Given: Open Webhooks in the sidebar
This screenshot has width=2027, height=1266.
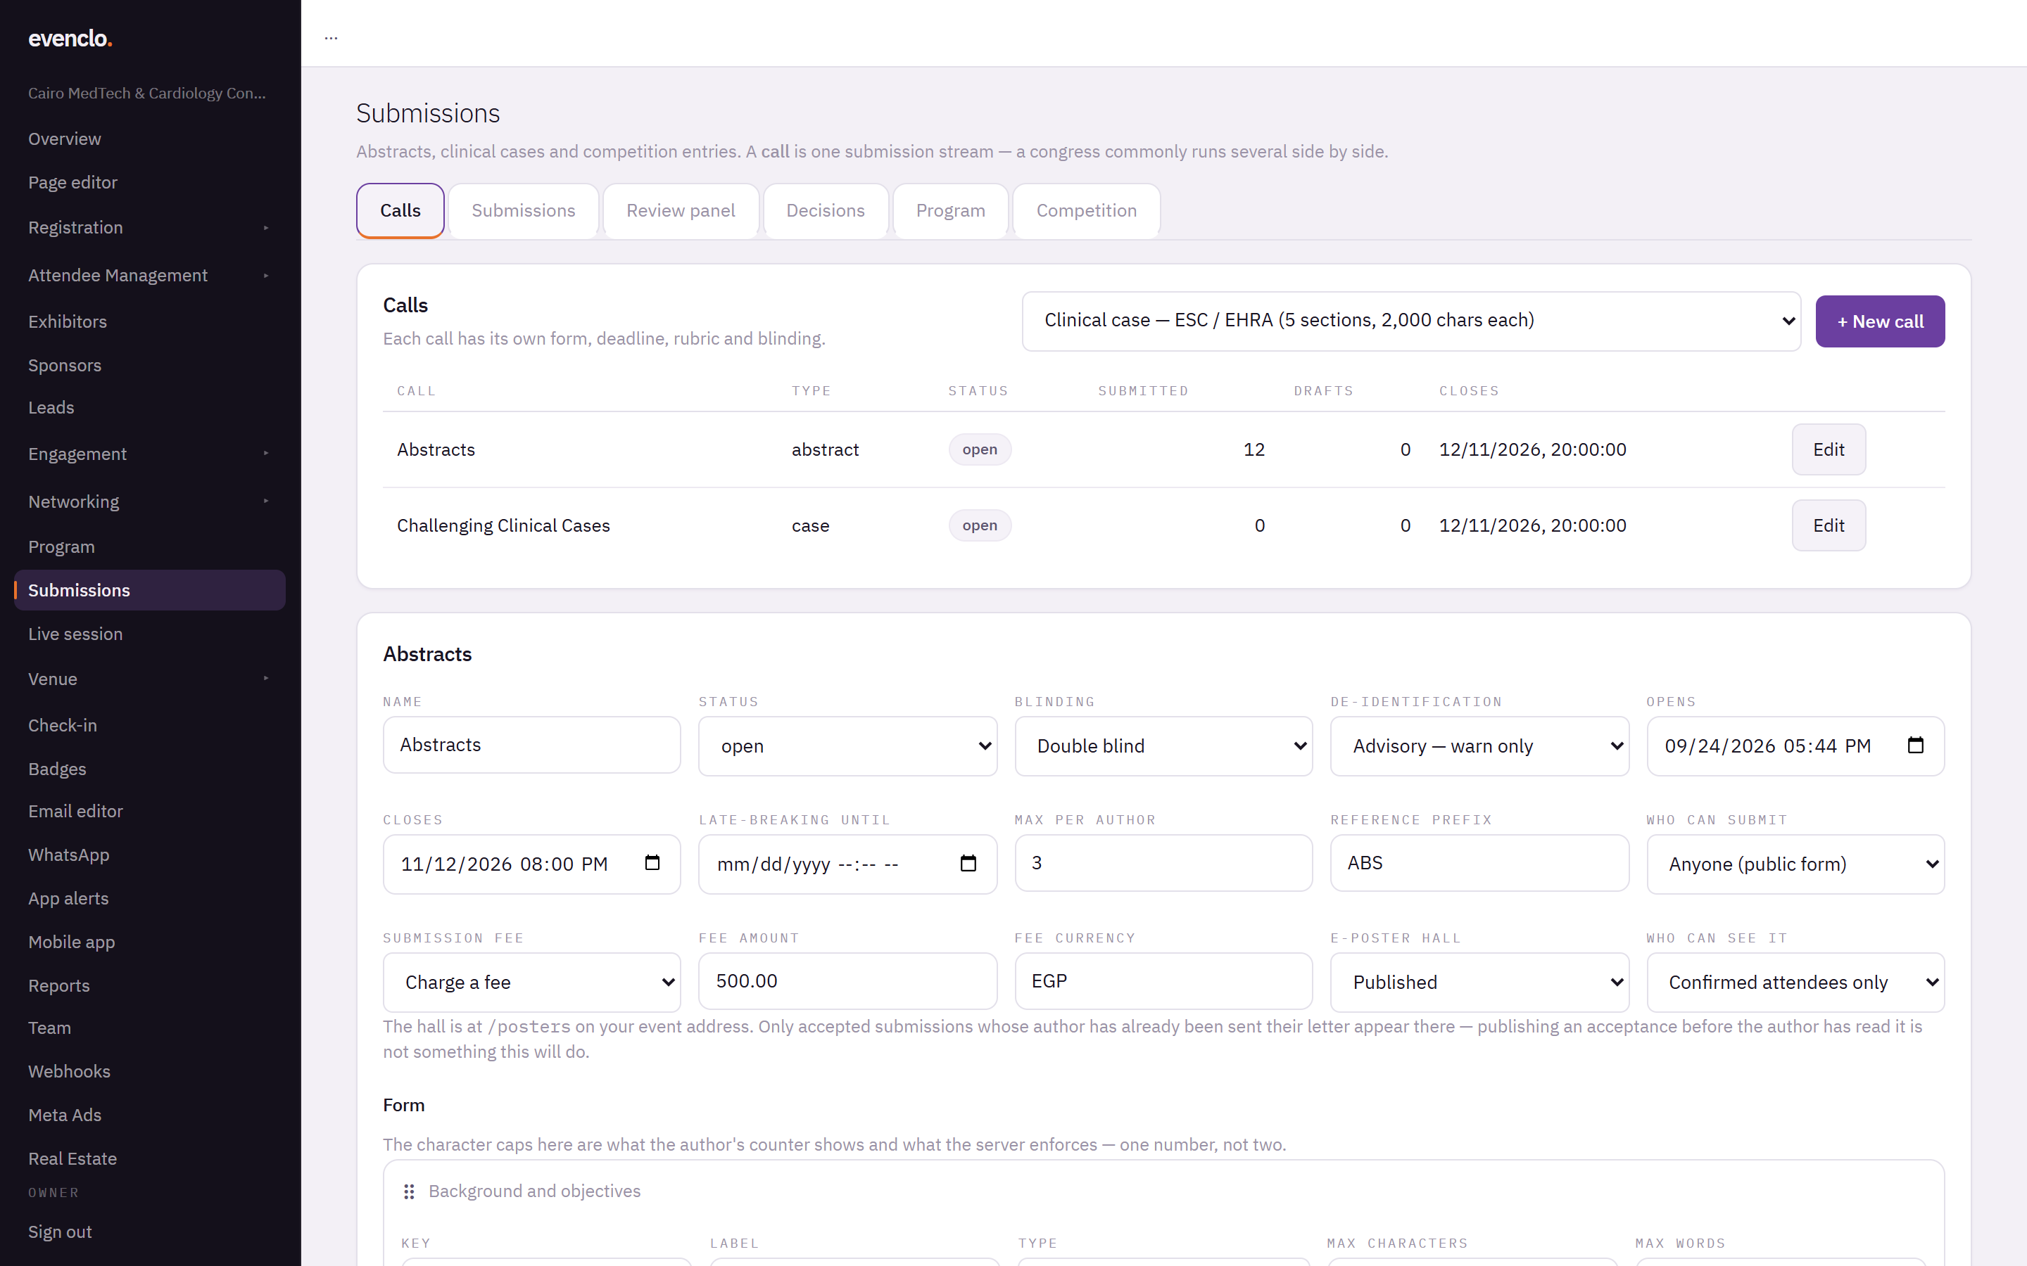Looking at the screenshot, I should 150,1071.
